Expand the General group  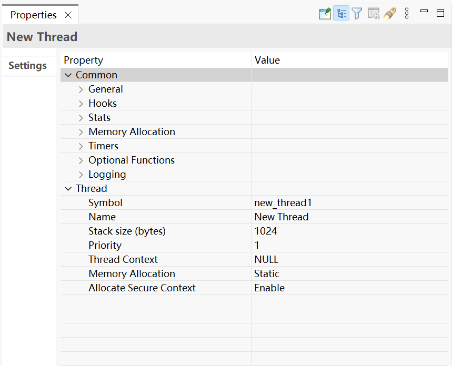[x=81, y=89]
